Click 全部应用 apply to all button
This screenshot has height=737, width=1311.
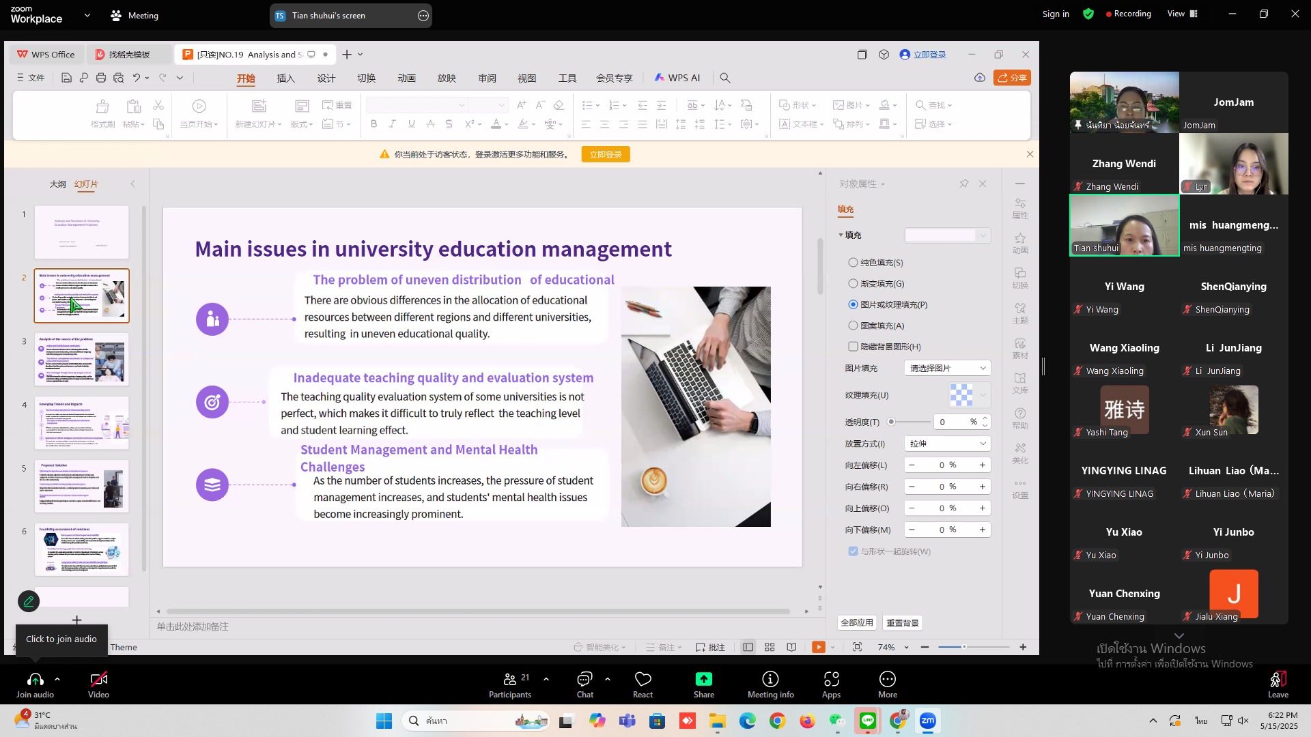point(857,623)
